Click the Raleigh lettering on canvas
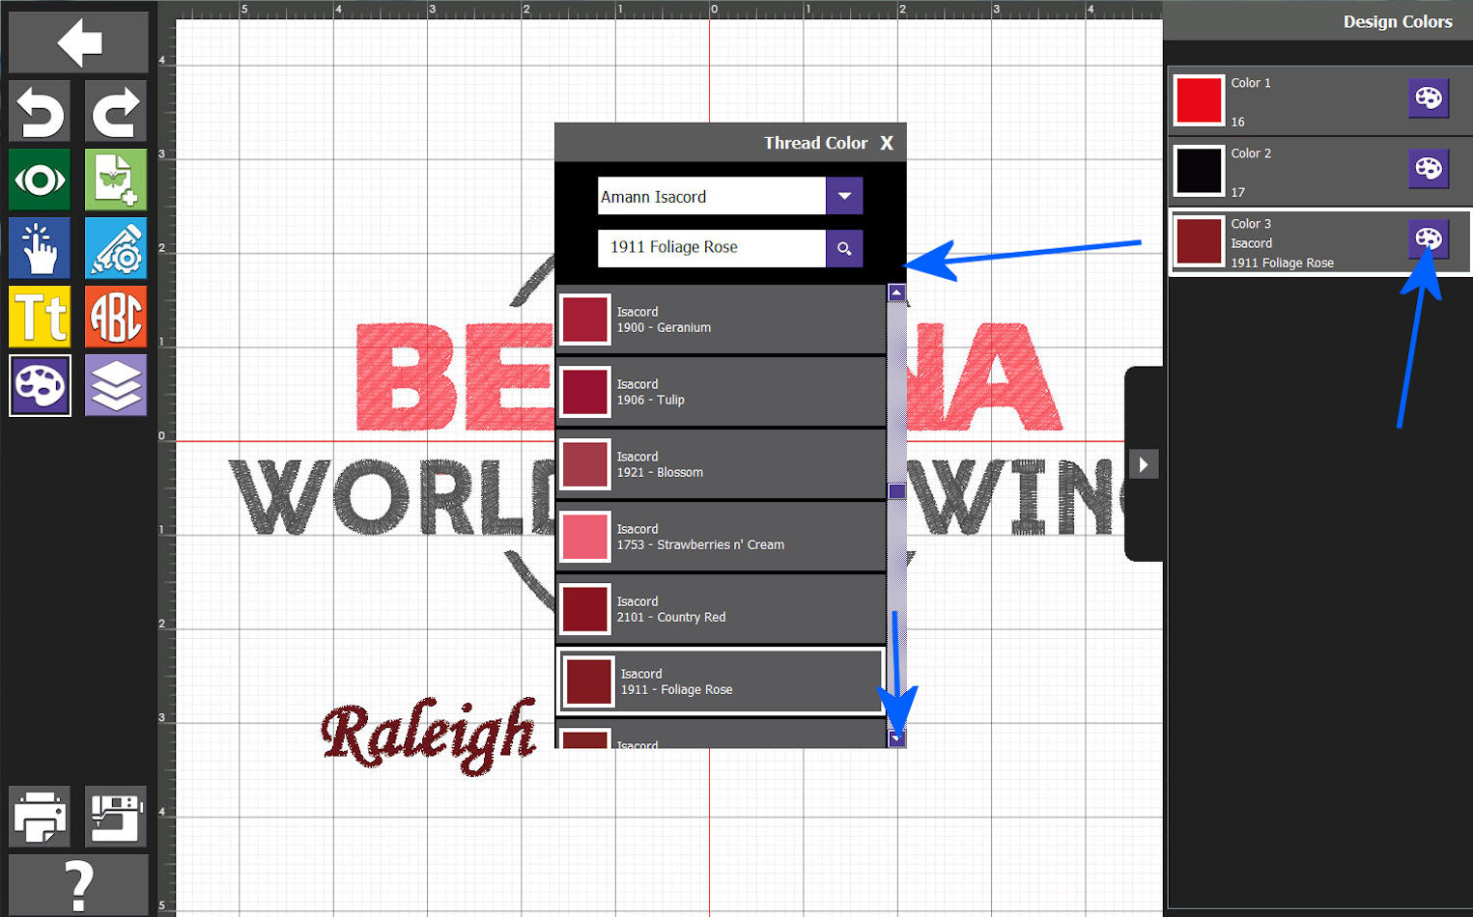 [428, 736]
